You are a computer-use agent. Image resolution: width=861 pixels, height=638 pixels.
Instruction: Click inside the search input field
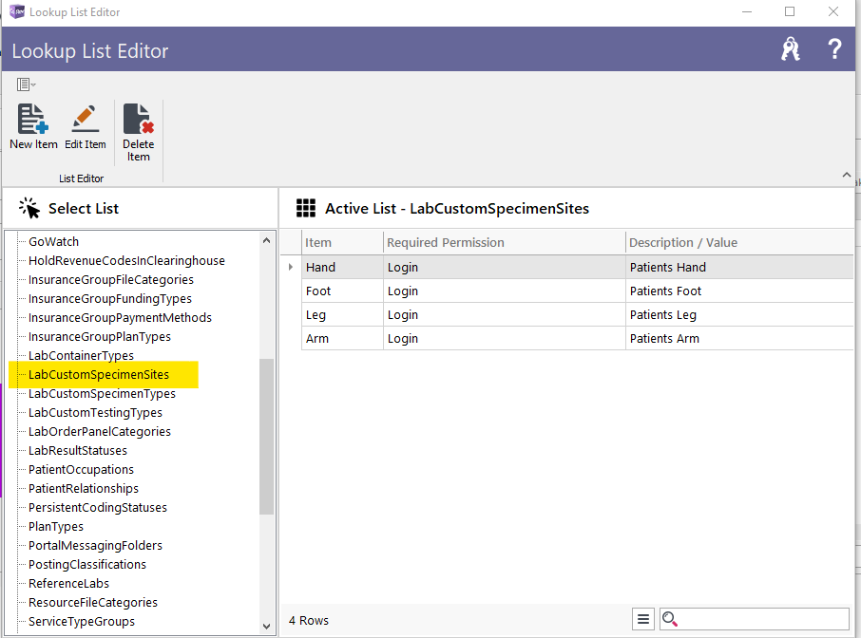(x=751, y=619)
